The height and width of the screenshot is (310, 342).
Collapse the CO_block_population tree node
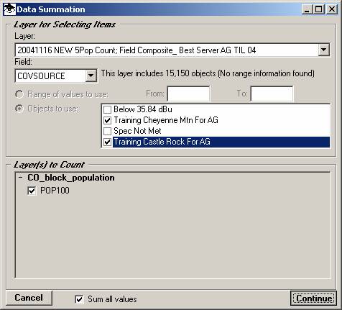click(21, 178)
